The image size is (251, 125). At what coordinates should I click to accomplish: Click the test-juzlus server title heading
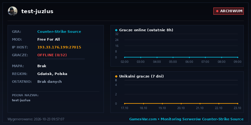tap(37, 11)
